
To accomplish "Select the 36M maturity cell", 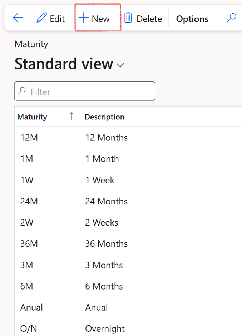I will [x=29, y=244].
